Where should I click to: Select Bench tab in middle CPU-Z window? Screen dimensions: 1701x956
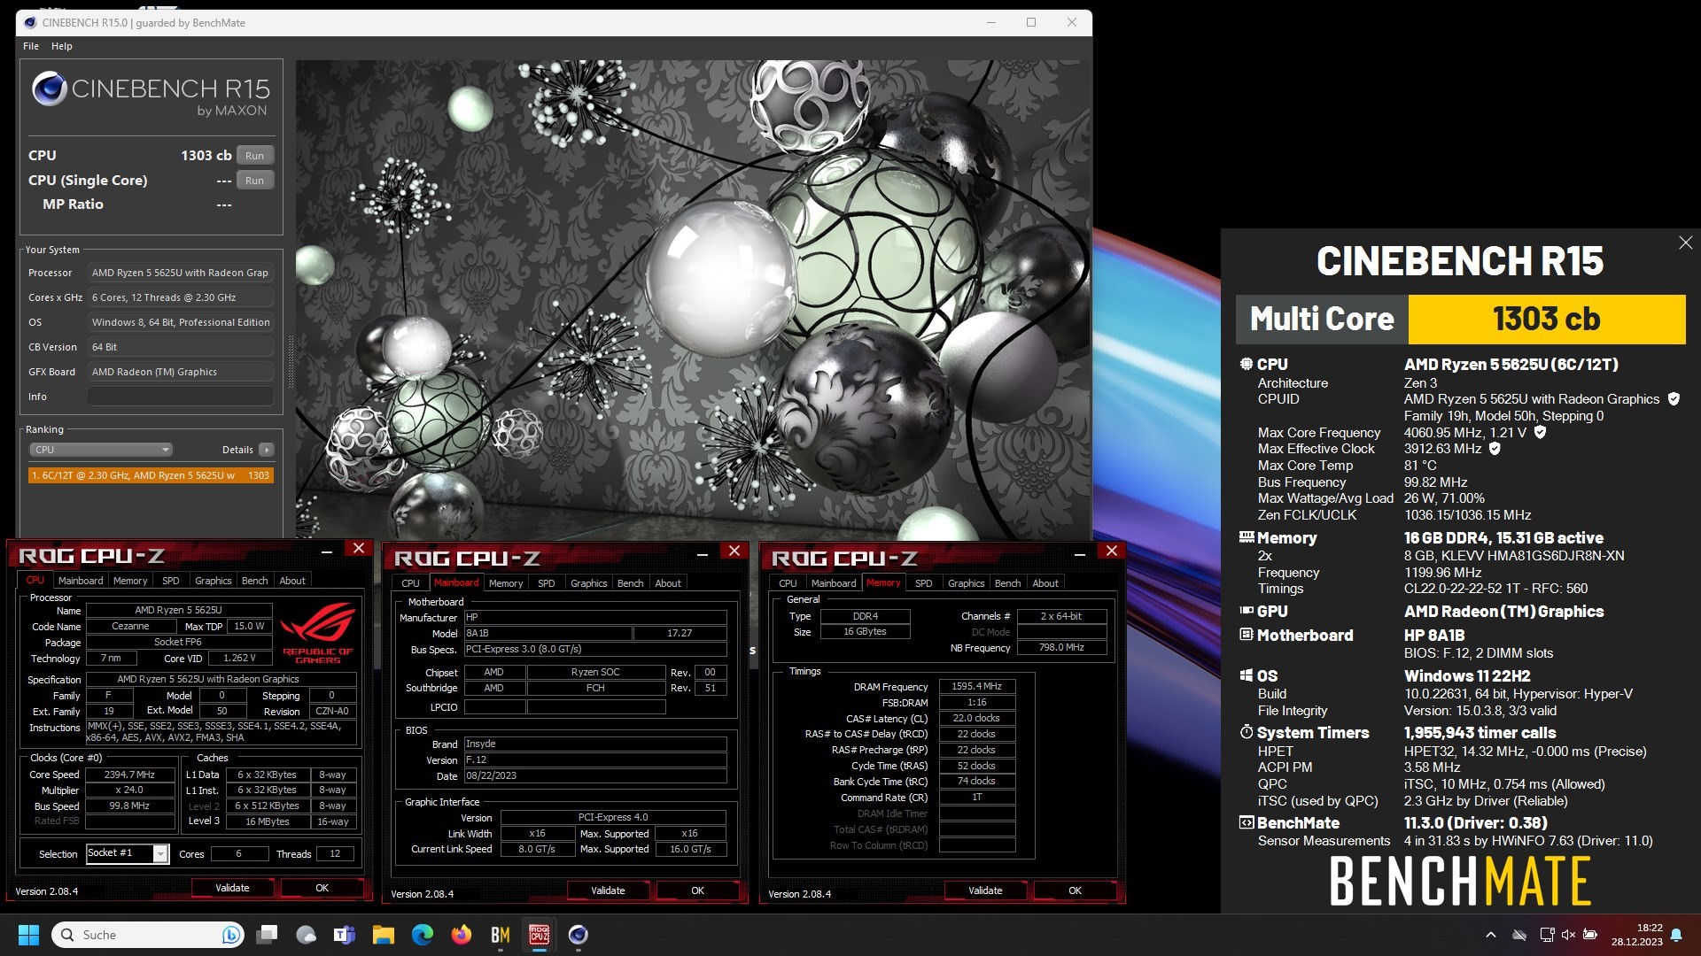tap(630, 583)
